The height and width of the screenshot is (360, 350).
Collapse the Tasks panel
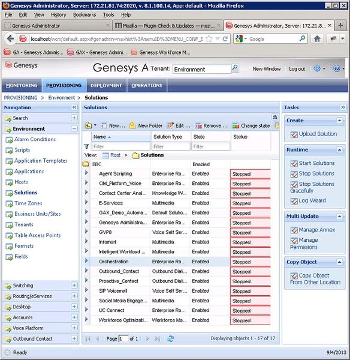click(343, 107)
